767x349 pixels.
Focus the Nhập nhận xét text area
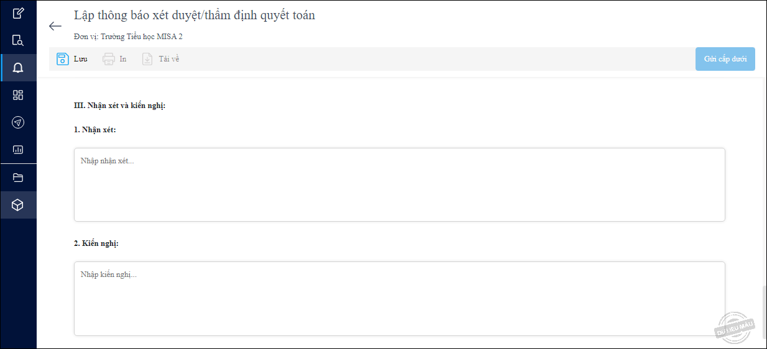(400, 184)
